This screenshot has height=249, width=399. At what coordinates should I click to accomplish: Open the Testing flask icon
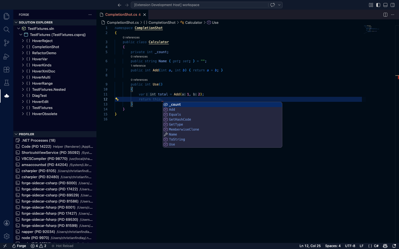click(7, 83)
